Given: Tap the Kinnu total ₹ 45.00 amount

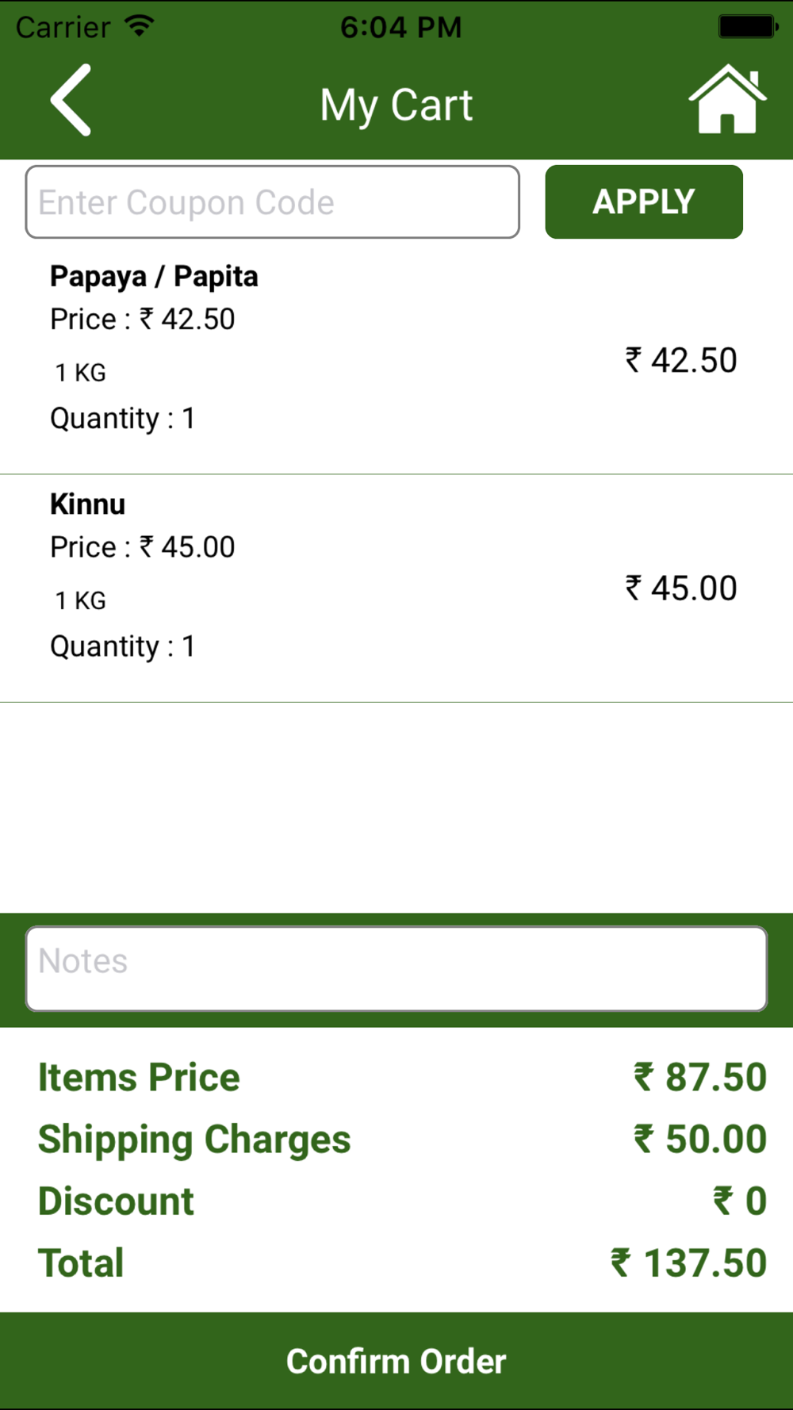Looking at the screenshot, I should tap(681, 588).
